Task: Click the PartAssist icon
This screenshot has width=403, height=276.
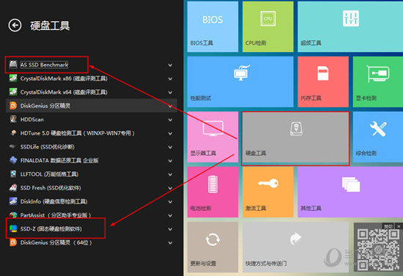Action: coord(13,215)
